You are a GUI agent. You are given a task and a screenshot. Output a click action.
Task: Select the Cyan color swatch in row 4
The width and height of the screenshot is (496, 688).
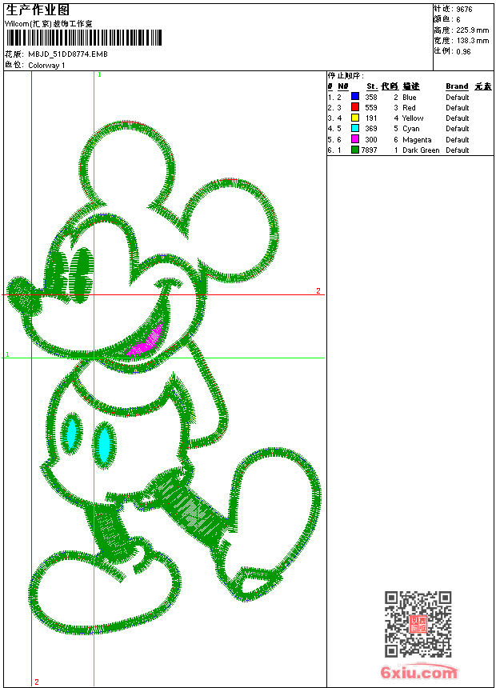pos(355,128)
